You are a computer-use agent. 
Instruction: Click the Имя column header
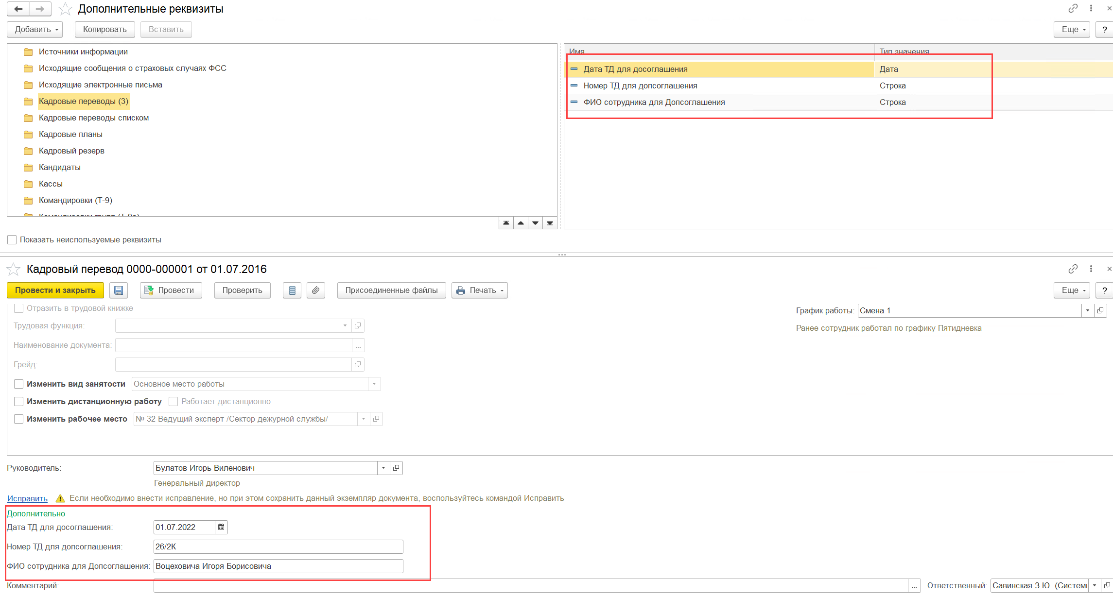719,51
